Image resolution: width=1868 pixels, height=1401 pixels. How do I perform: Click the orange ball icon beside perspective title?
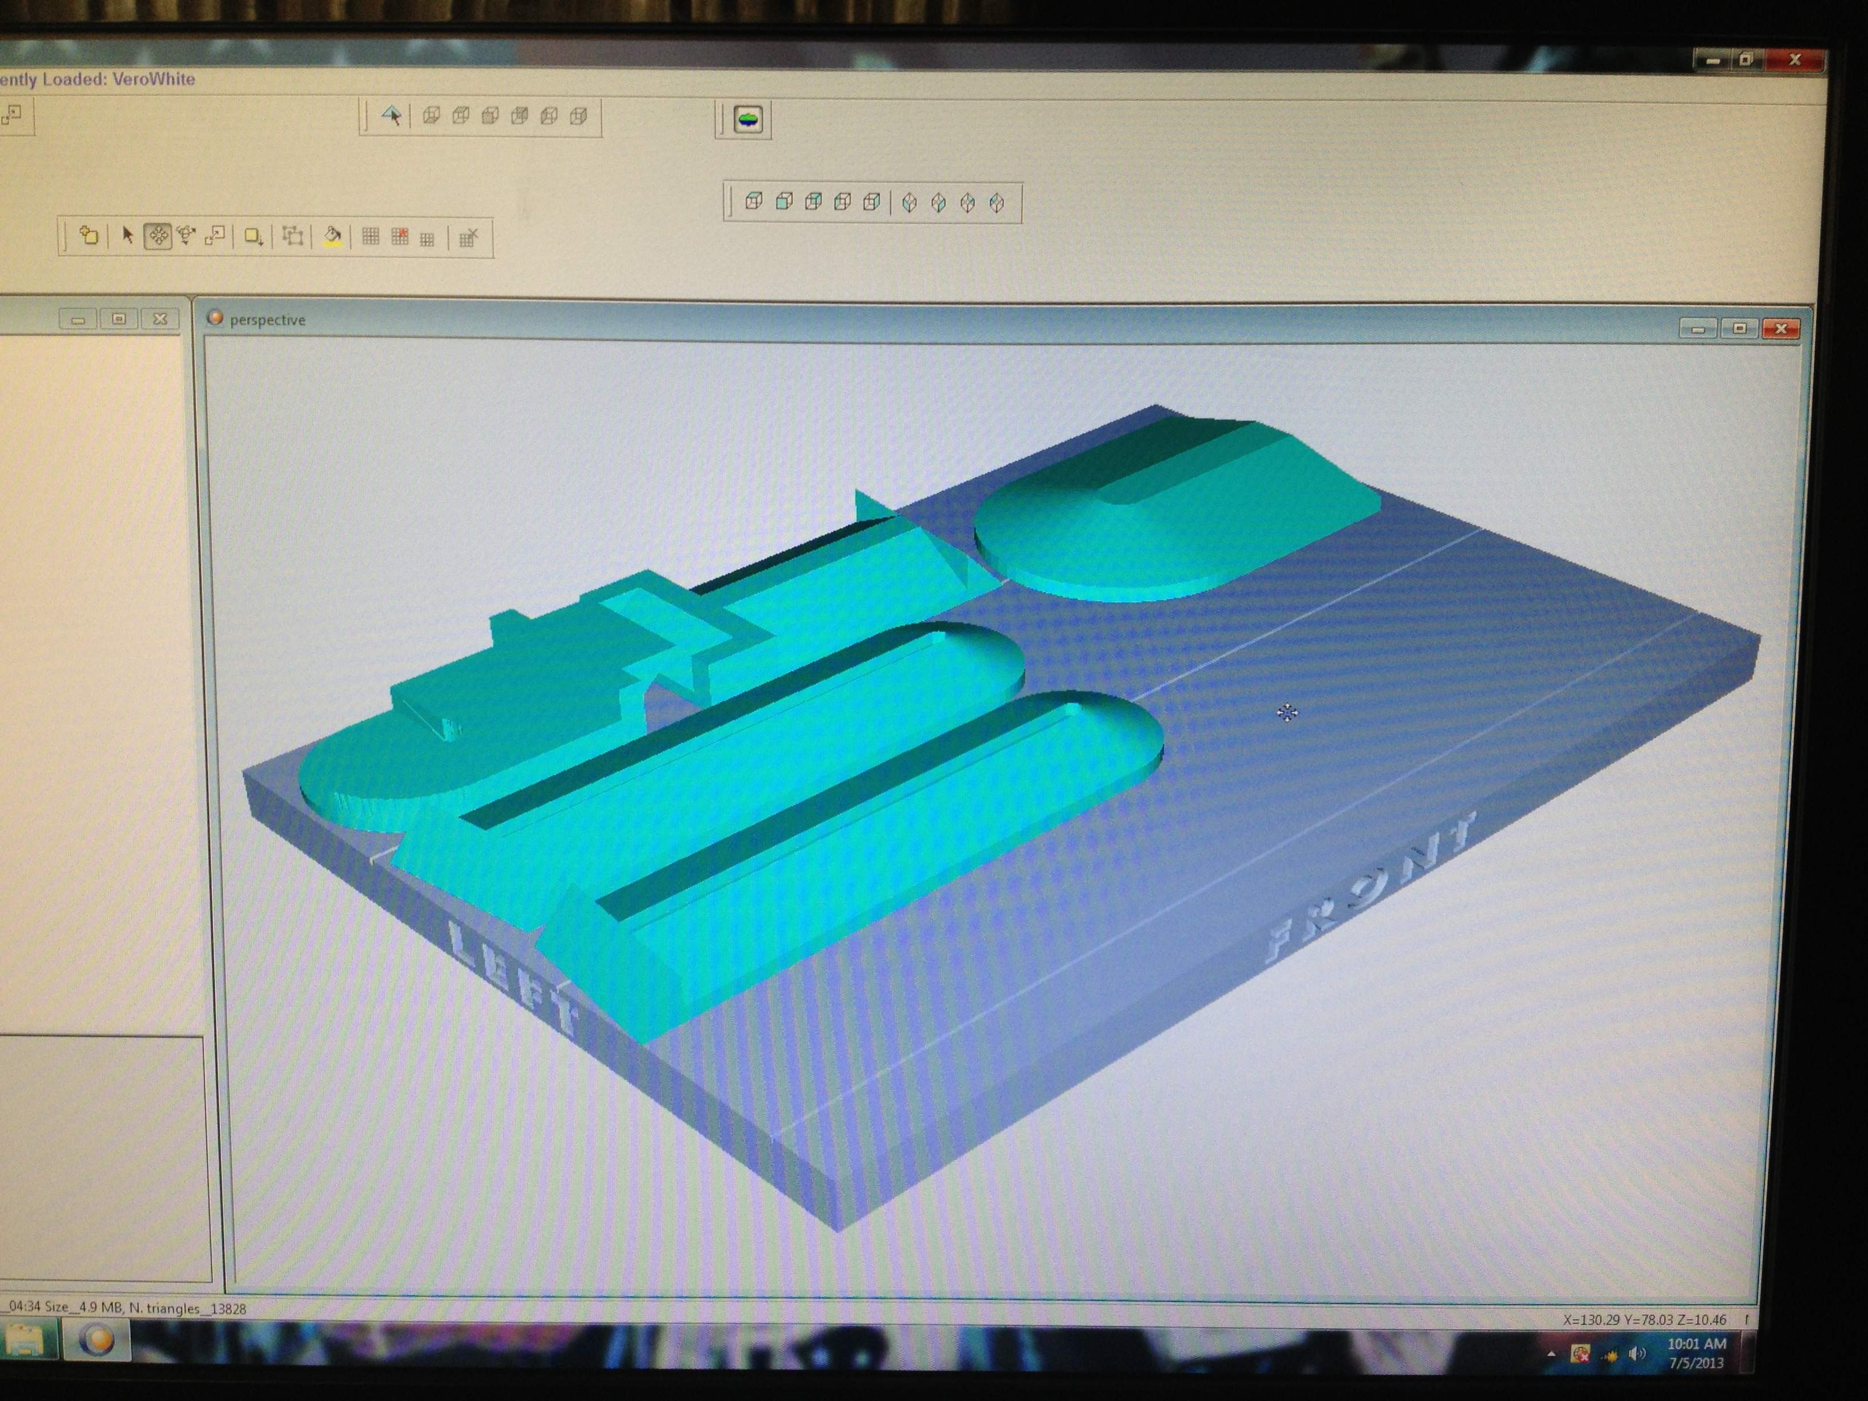point(215,318)
